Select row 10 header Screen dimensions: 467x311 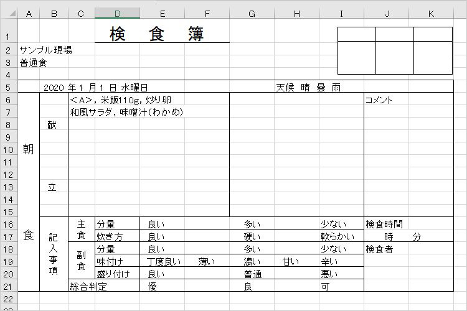[9, 150]
